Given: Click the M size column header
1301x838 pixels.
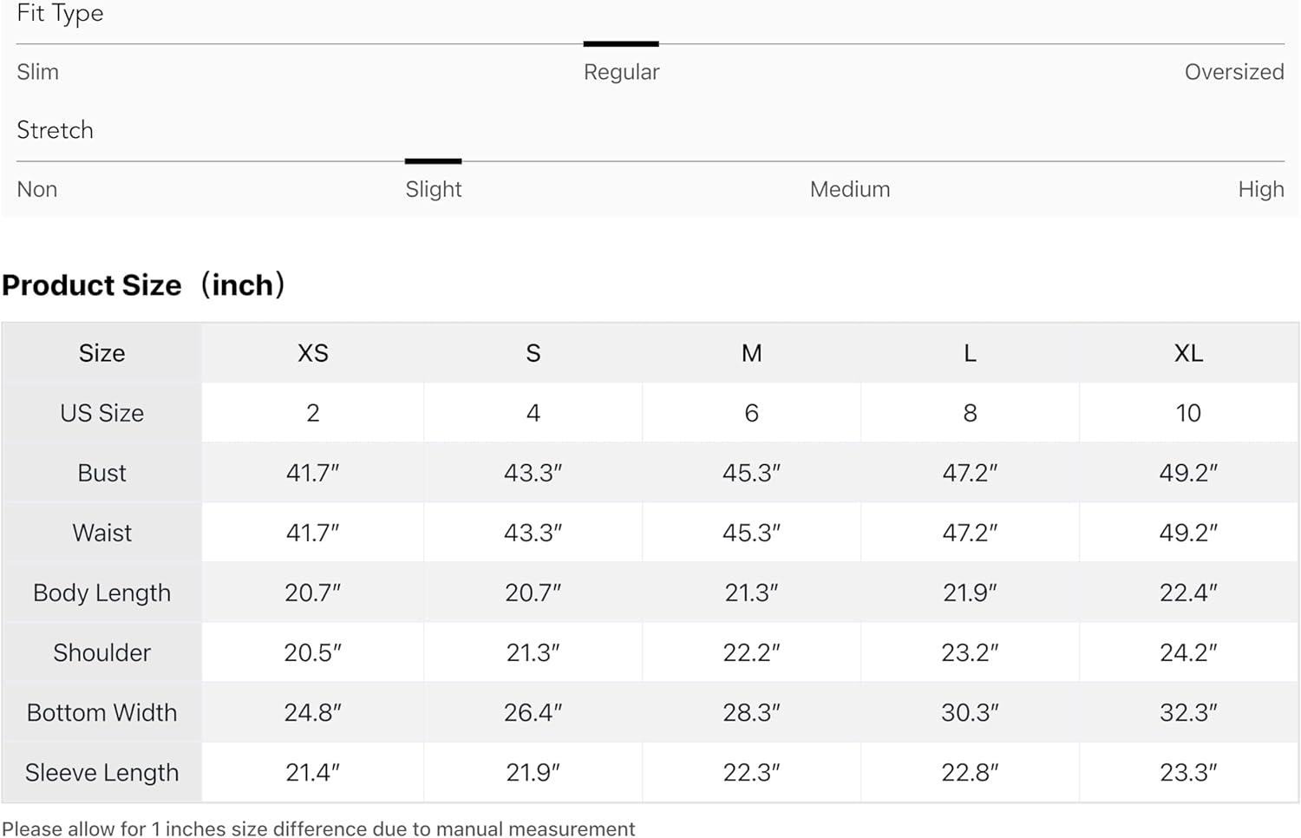Looking at the screenshot, I should (x=751, y=353).
